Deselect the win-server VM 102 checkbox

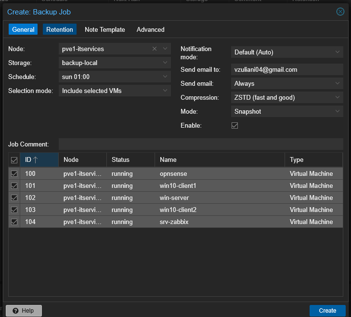[14, 198]
